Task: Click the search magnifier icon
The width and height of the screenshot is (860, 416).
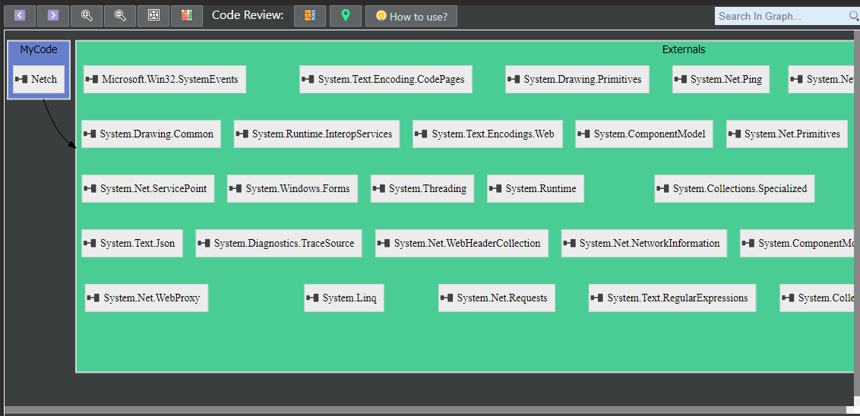Action: point(853,16)
